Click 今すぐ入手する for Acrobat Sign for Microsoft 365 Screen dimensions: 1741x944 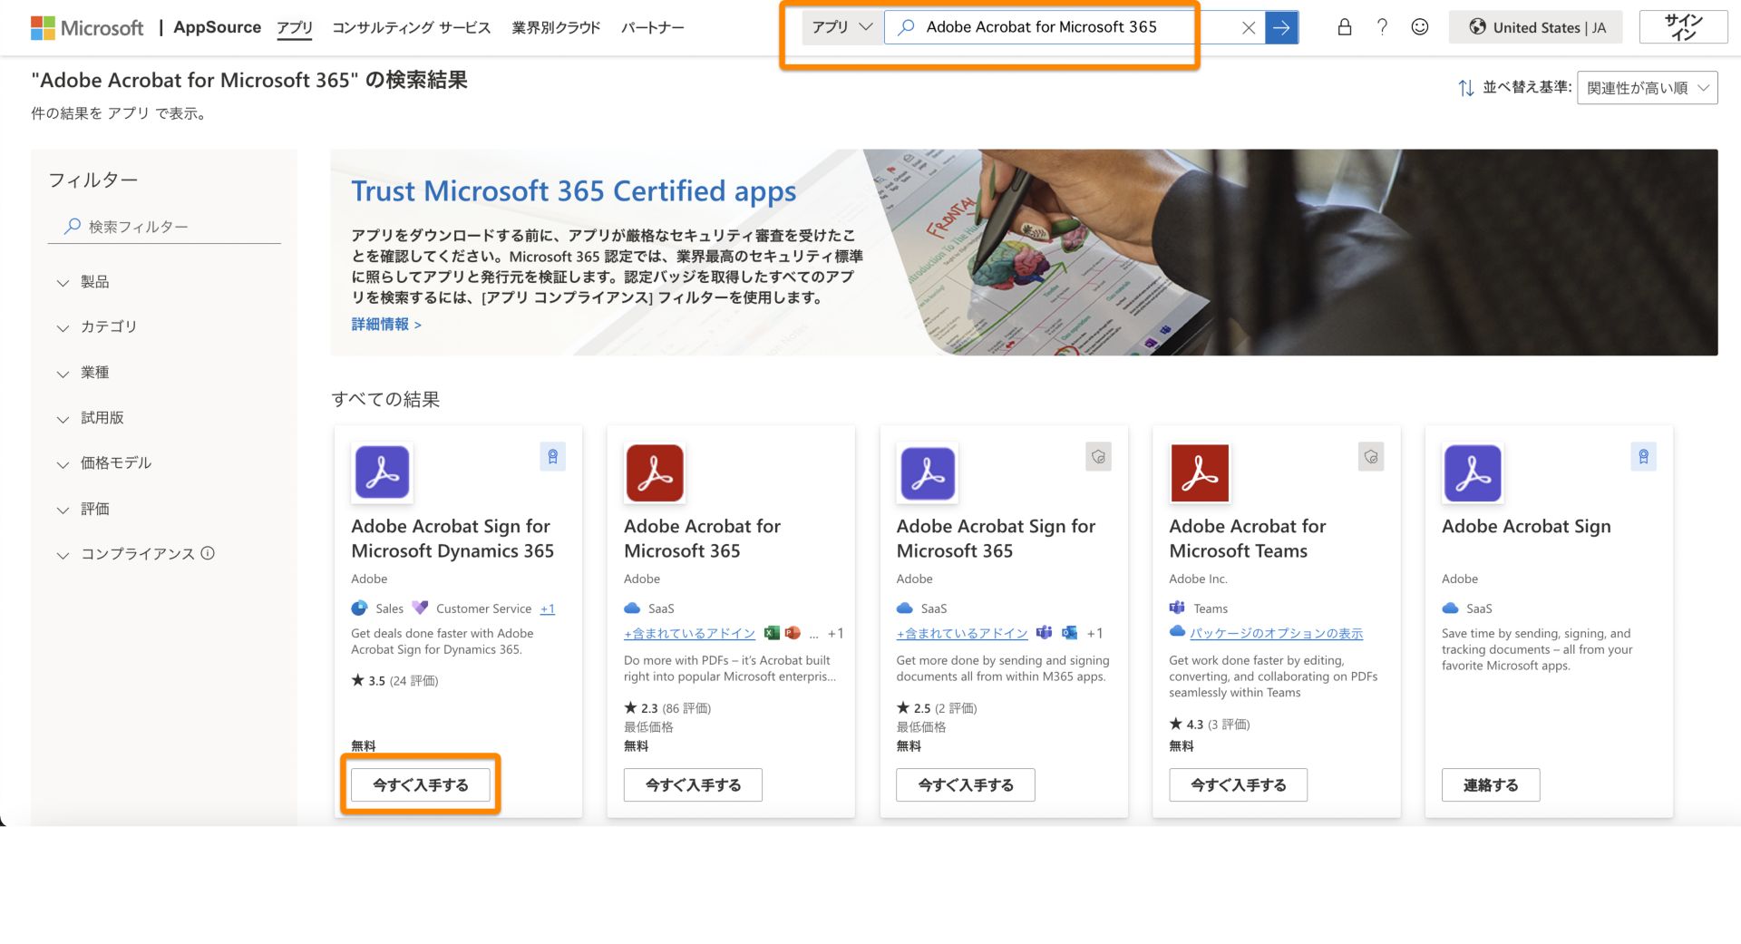click(x=966, y=785)
